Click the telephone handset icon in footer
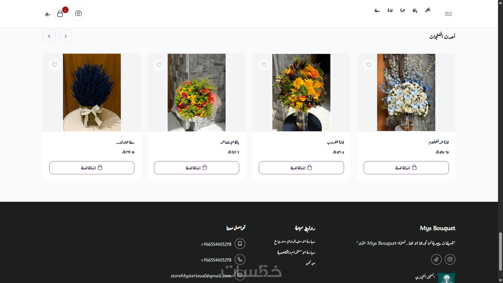The image size is (503, 283). (240, 259)
